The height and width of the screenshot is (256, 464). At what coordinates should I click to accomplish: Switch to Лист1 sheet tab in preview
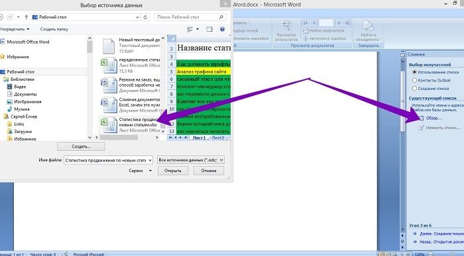pos(199,138)
